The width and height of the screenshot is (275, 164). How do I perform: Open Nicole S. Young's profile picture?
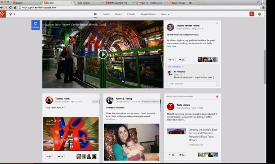[110, 100]
